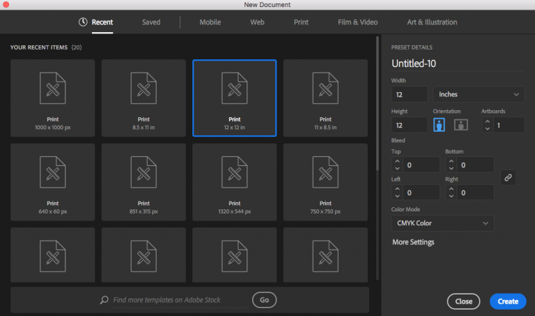The height and width of the screenshot is (316, 535).
Task: Open the Inches units dropdown
Action: coord(479,94)
